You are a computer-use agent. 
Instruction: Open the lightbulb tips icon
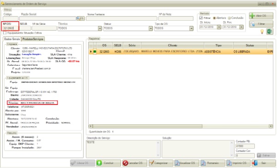pos(262,31)
